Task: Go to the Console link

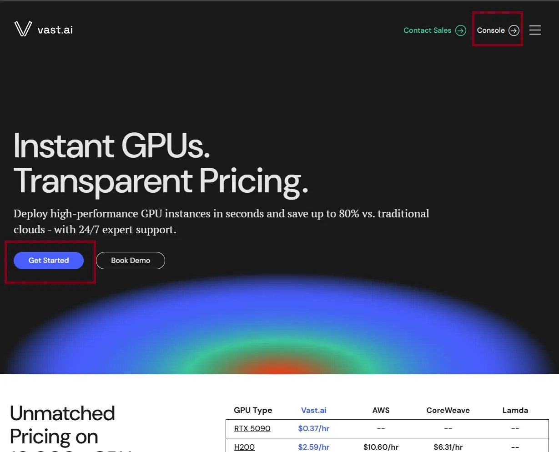Action: pos(491,30)
